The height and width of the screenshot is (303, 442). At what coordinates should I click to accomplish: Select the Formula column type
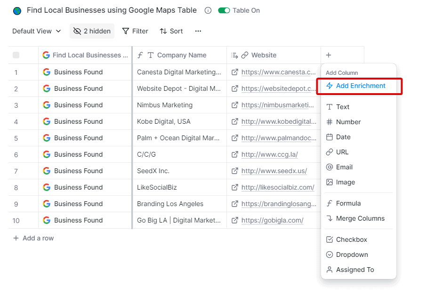(x=359, y=203)
